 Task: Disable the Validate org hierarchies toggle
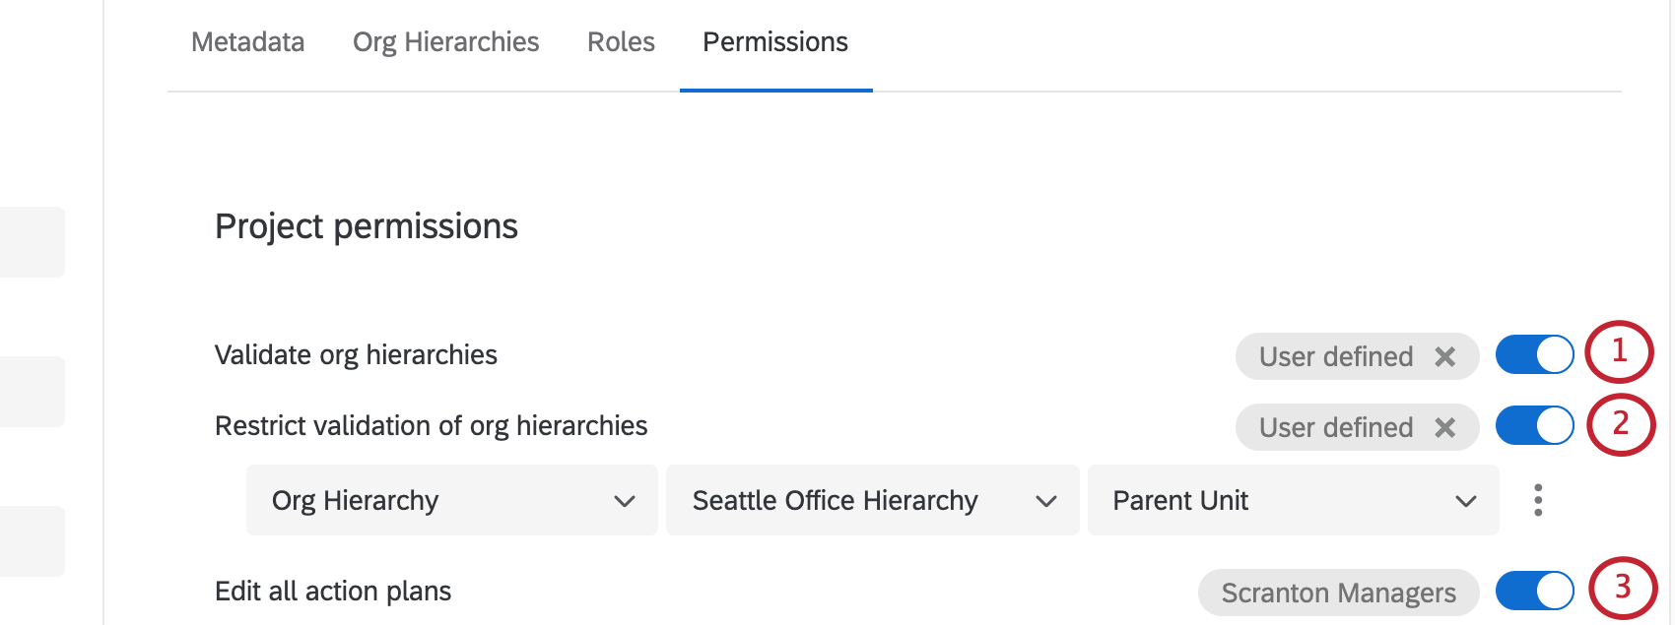click(1534, 356)
